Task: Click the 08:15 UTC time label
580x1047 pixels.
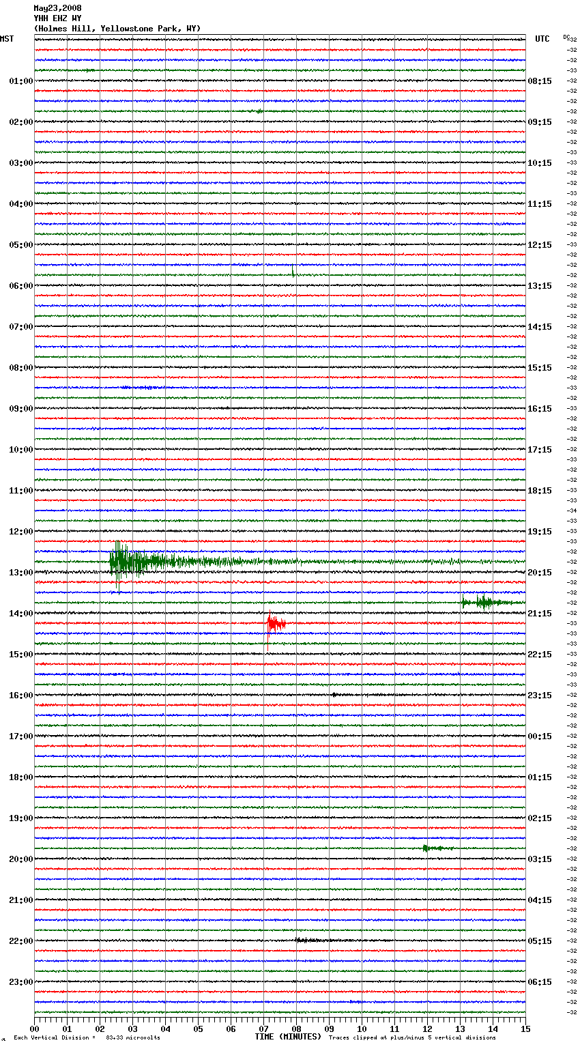Action: [540, 81]
